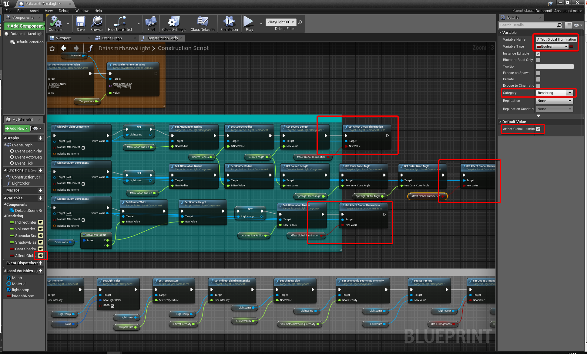587x354 pixels.
Task: Browse to asset in Content Browser
Action: [96, 24]
